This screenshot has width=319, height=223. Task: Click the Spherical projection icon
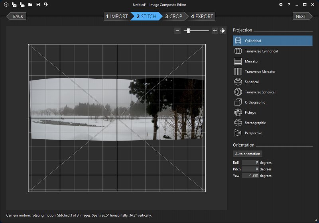238,82
